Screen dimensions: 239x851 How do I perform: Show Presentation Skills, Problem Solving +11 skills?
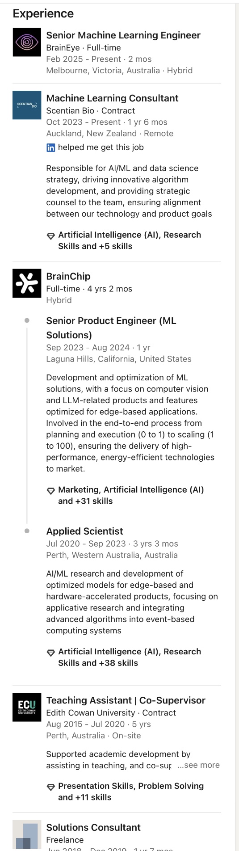(131, 792)
